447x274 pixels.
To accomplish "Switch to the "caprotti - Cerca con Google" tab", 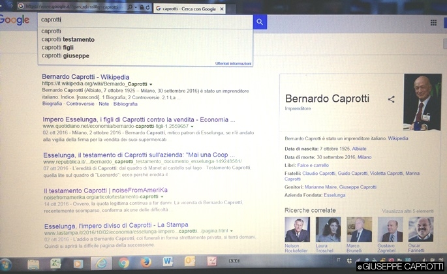I will click(190, 8).
